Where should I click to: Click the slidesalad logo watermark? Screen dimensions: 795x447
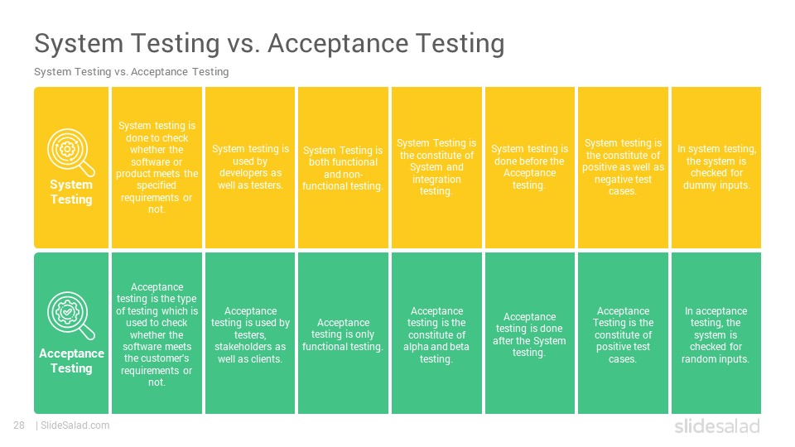pyautogui.click(x=717, y=425)
